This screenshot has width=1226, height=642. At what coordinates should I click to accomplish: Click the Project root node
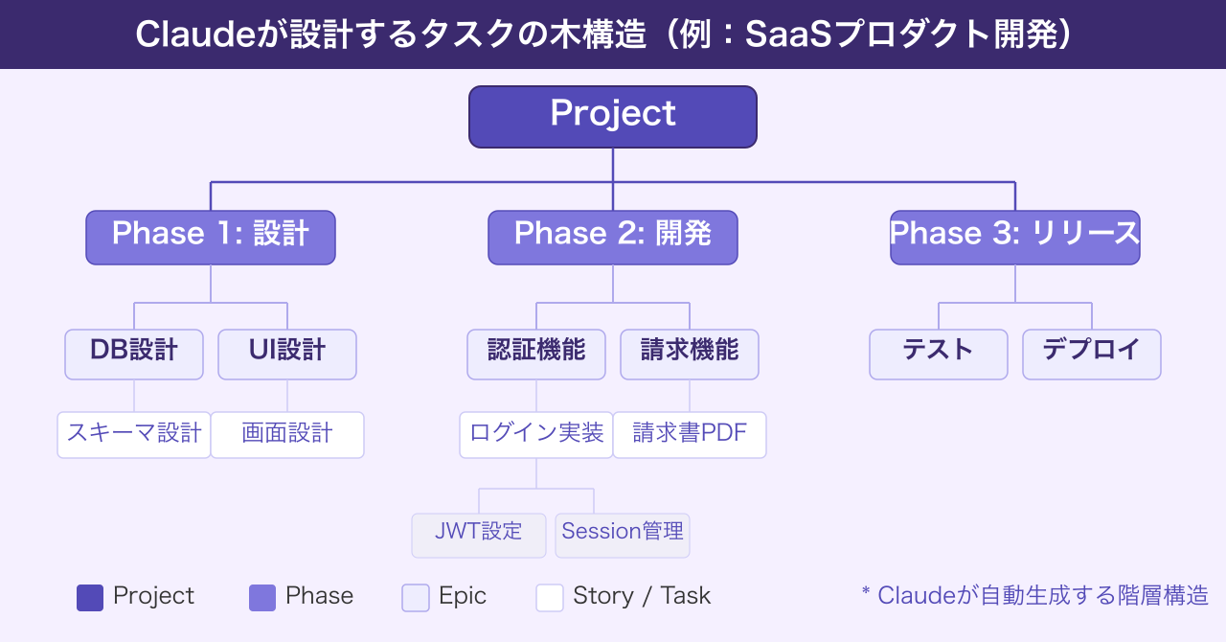tap(613, 116)
